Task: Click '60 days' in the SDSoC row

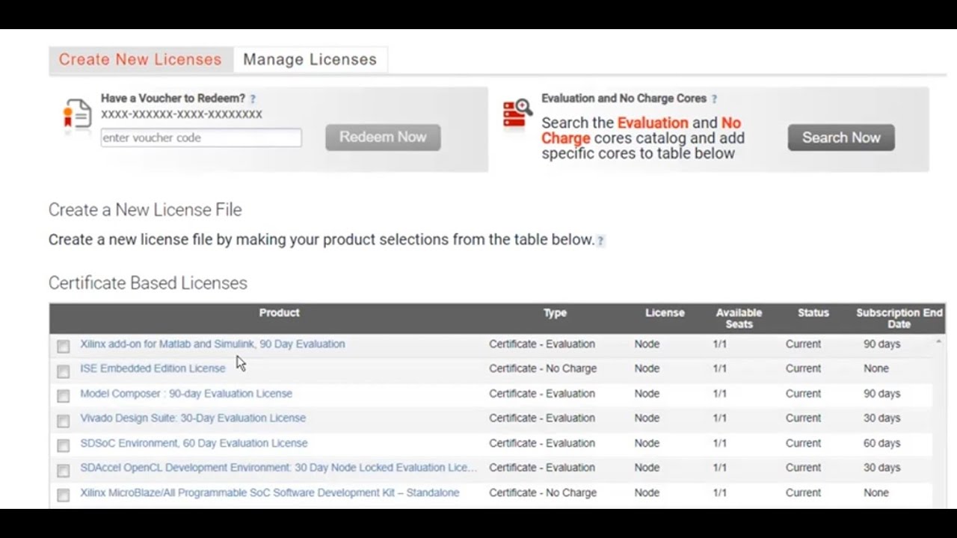Action: (x=881, y=443)
